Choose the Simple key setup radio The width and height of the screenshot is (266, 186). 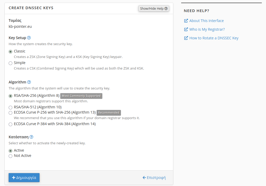point(10,63)
